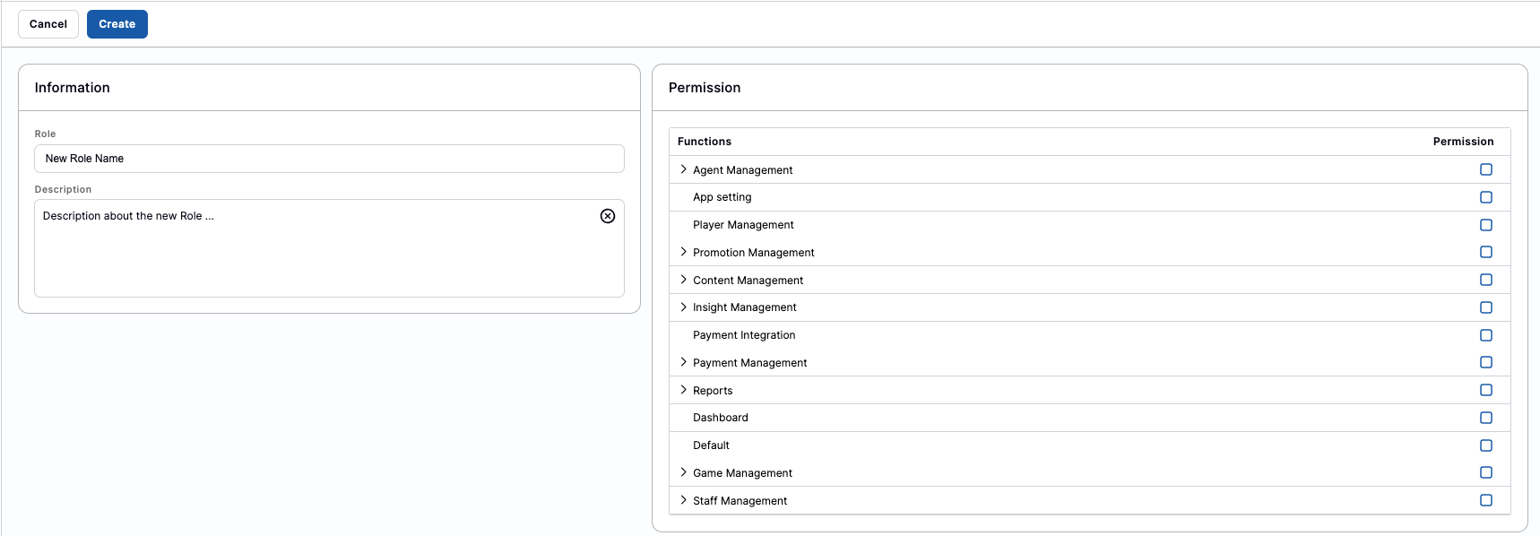Expand the Reports row
1540x536 pixels.
point(684,390)
